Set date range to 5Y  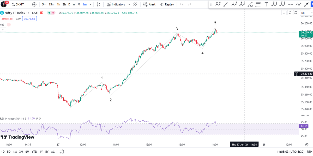tap(47, 152)
